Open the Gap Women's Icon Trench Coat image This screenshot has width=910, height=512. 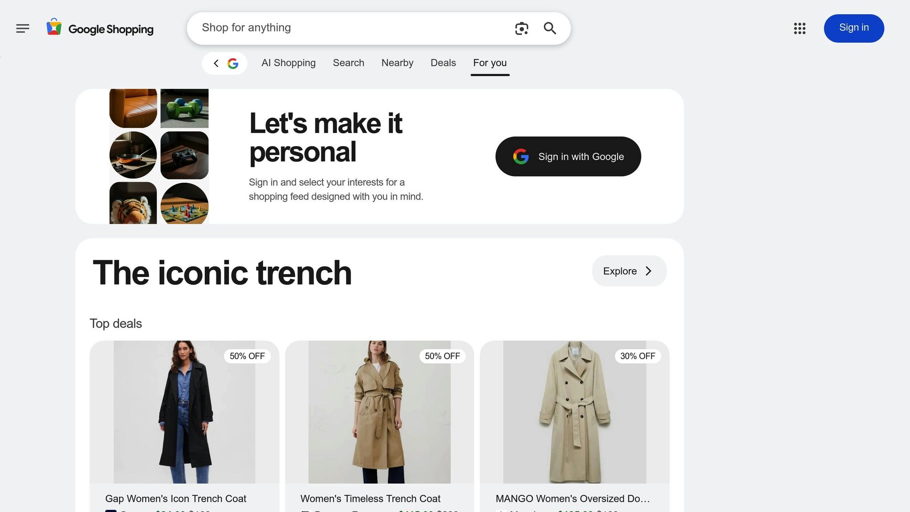[x=184, y=412]
